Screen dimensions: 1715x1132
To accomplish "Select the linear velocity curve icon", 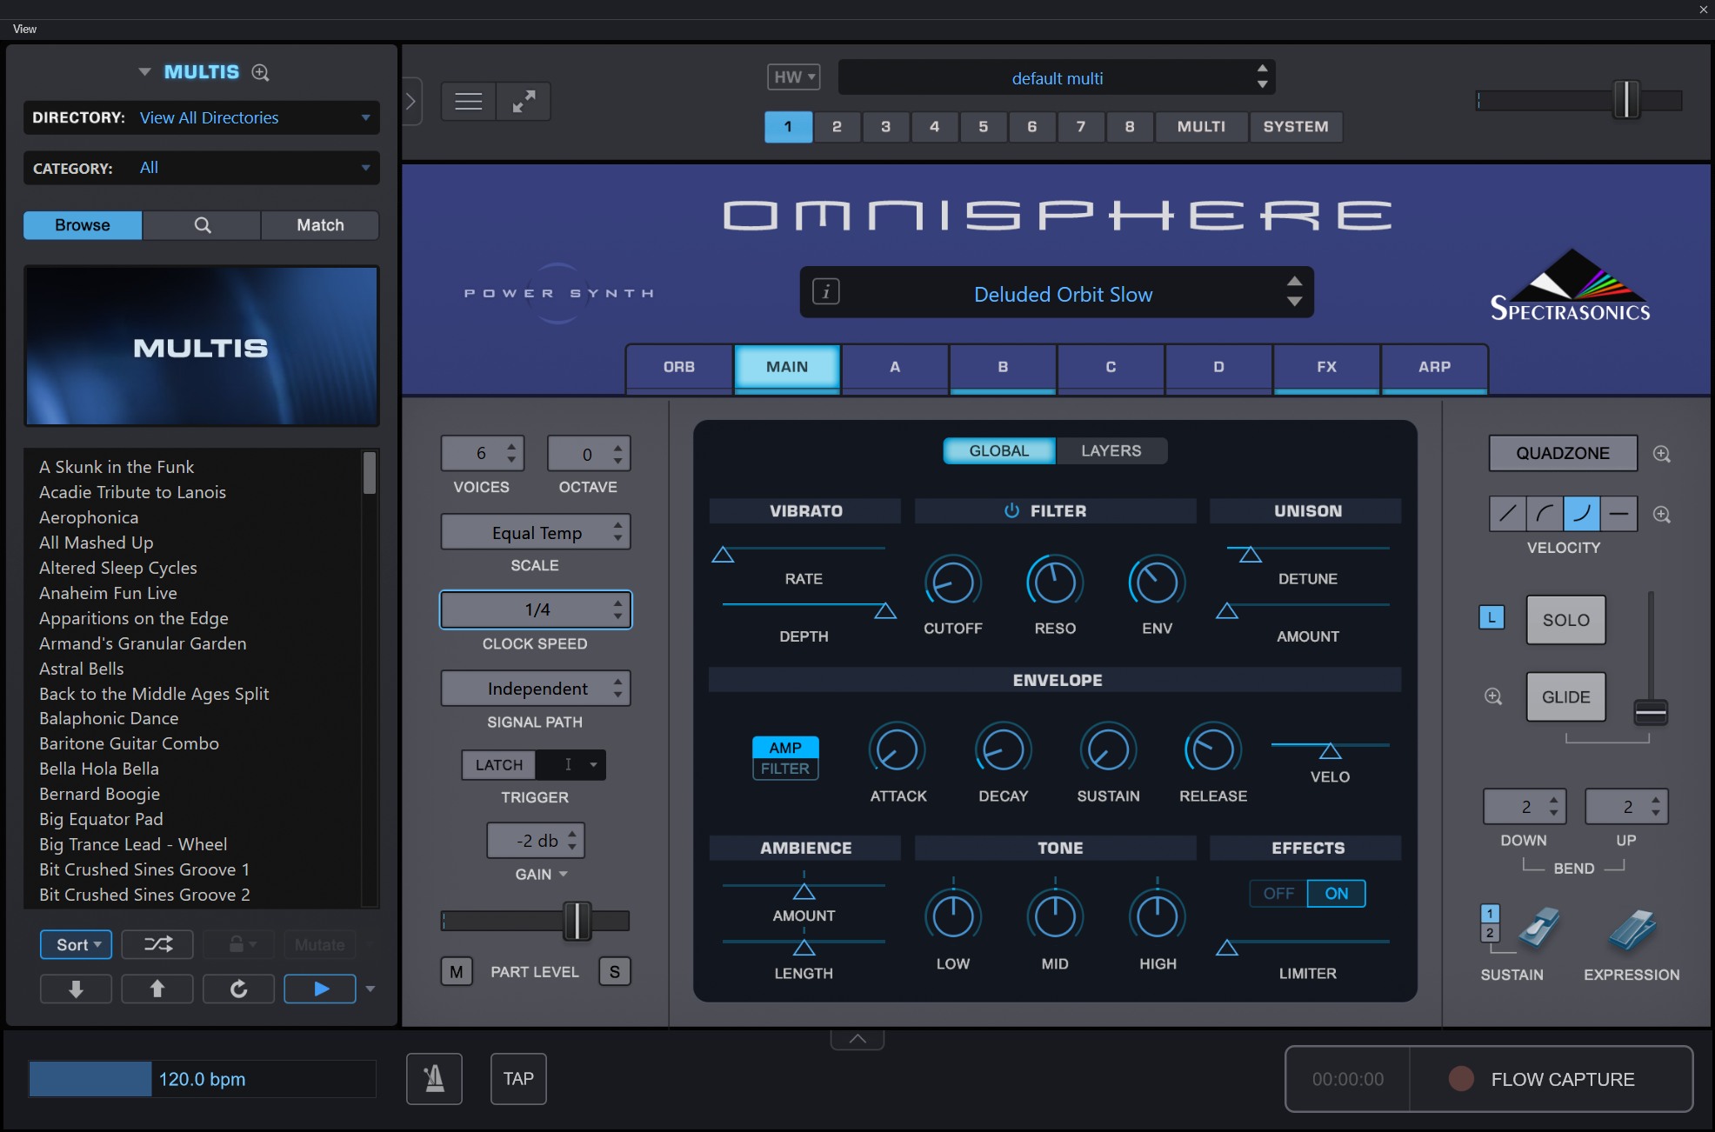I will pos(1508,514).
